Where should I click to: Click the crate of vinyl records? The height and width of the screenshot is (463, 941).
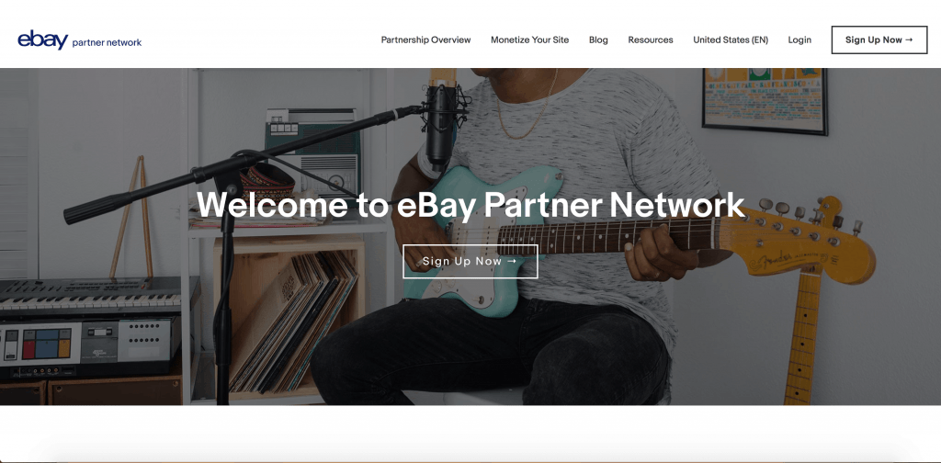(289, 317)
